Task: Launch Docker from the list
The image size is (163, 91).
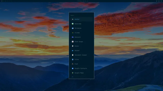Action: pos(81,51)
